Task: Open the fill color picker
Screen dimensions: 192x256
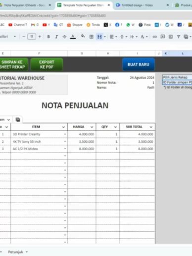Action: tap(83, 36)
